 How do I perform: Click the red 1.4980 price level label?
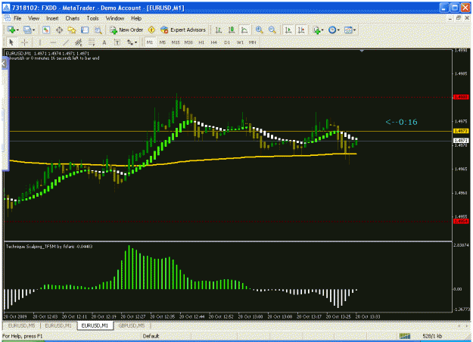pyautogui.click(x=461, y=97)
